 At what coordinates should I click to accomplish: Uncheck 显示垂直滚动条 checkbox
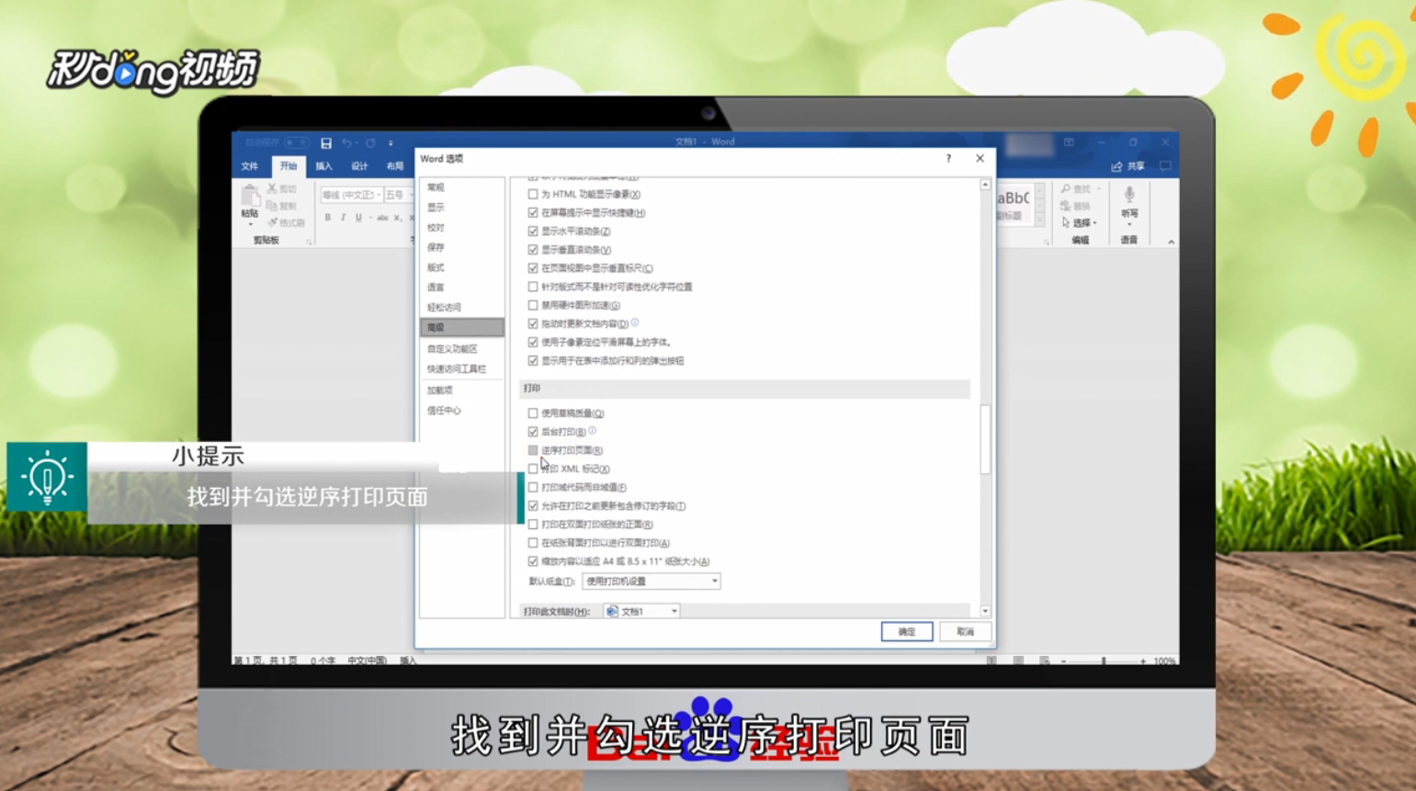pyautogui.click(x=533, y=250)
